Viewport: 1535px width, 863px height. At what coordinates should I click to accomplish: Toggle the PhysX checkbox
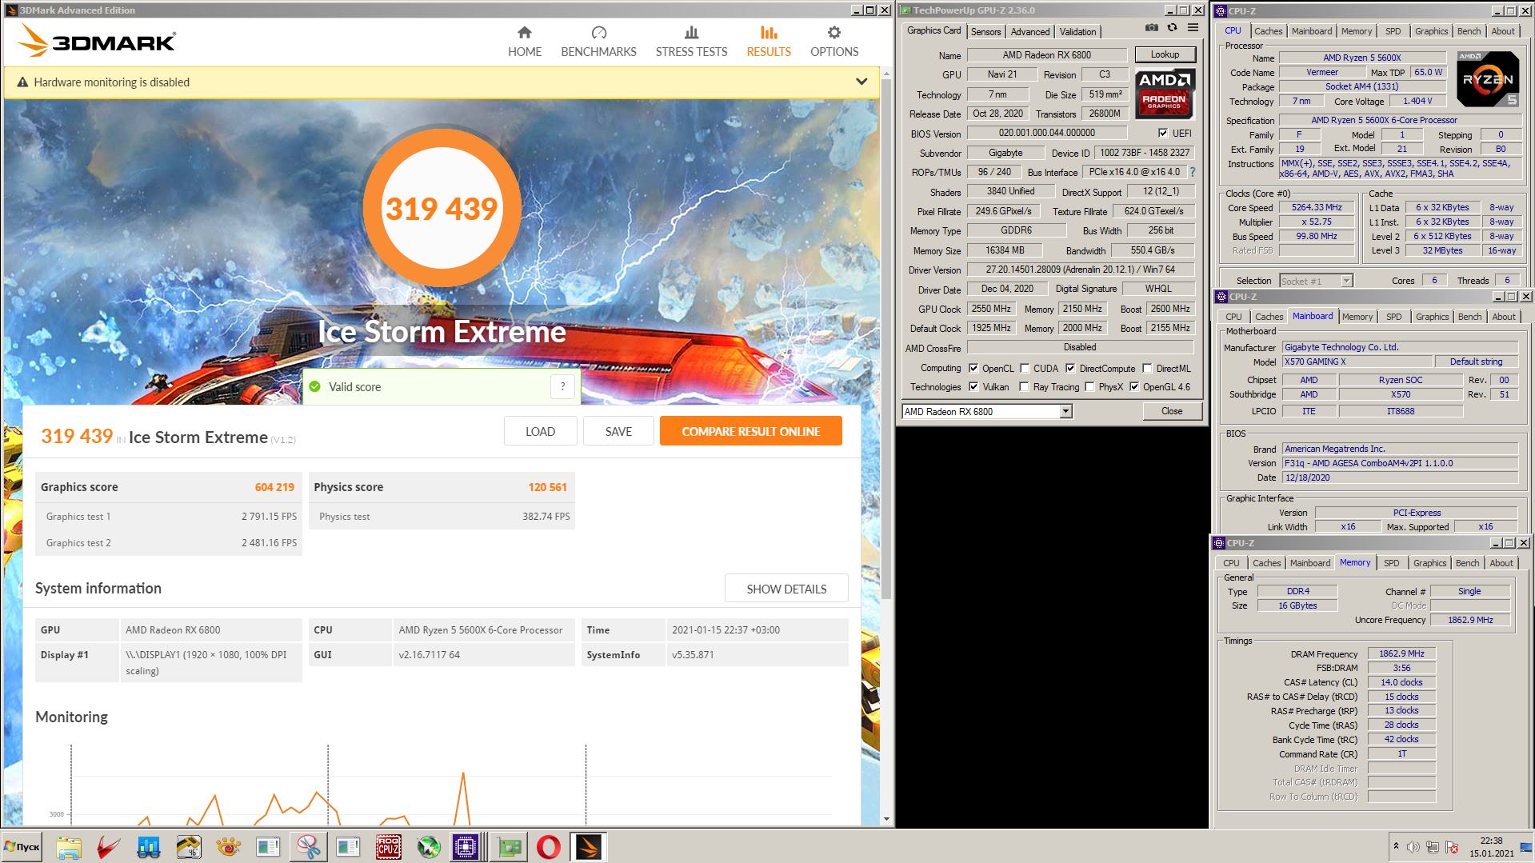click(1089, 386)
